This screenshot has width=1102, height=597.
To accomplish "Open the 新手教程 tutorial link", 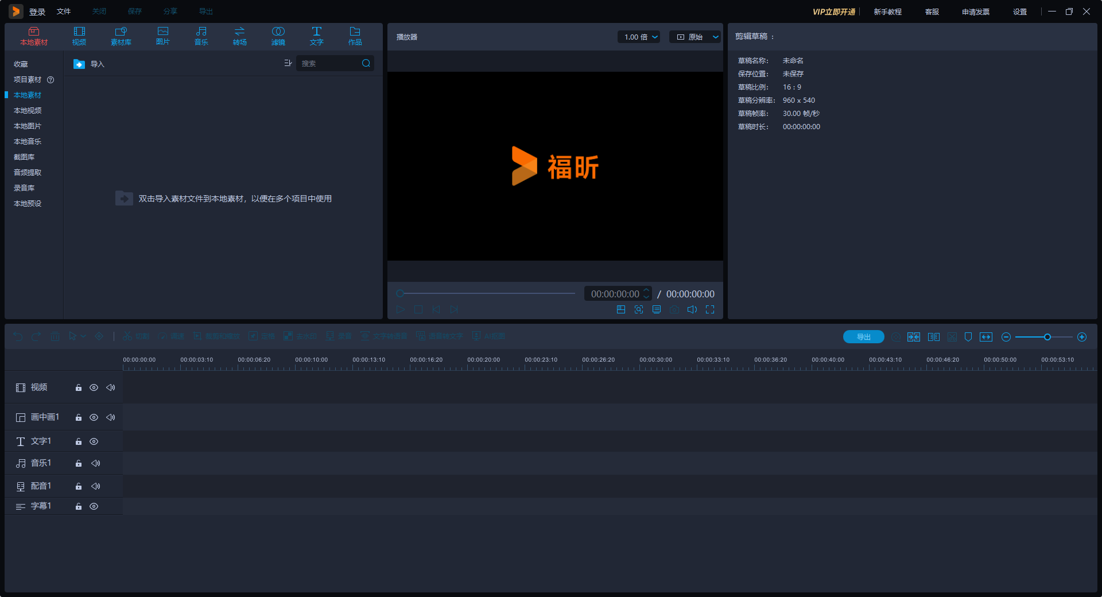I will (887, 11).
